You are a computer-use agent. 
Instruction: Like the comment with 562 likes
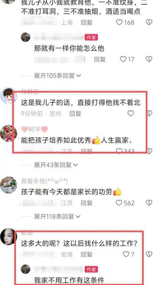tap(119, 203)
